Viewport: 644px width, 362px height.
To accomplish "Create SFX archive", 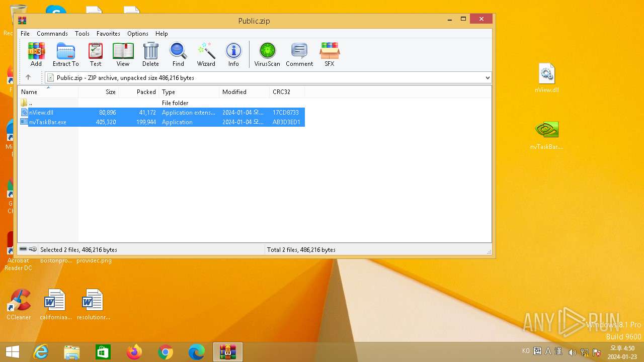I will click(x=330, y=54).
